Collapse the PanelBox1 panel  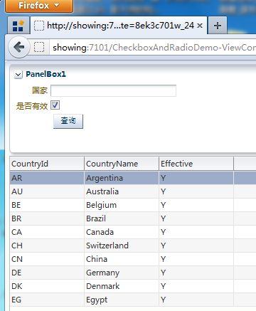click(18, 75)
